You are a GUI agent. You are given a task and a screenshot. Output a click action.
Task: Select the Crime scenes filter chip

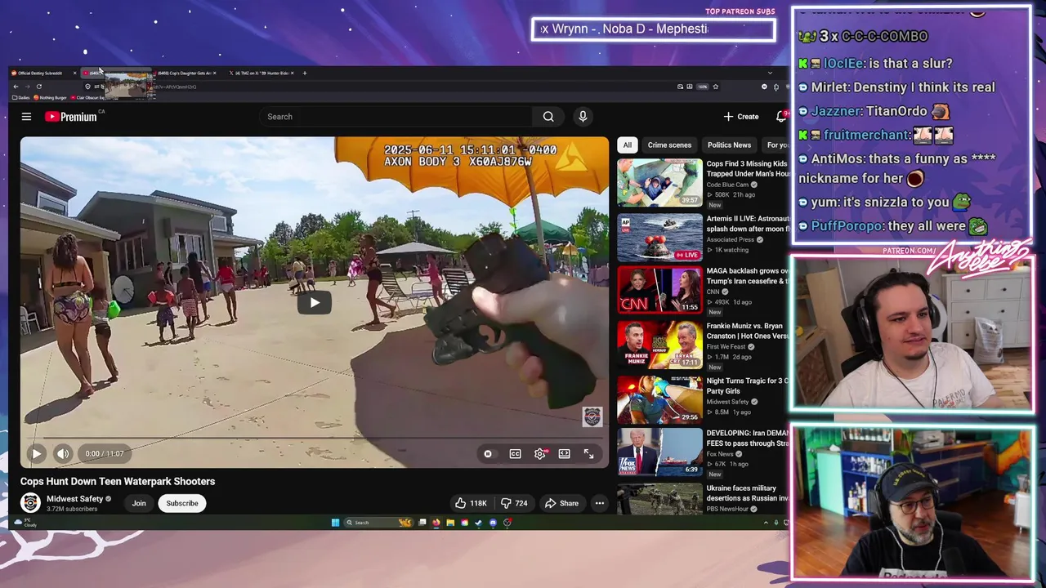(669, 145)
